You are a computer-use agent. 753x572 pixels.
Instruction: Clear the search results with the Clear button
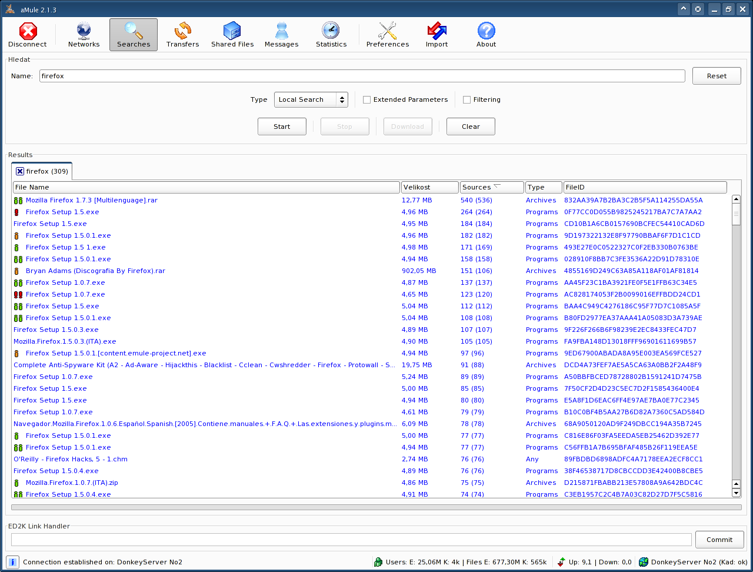tap(471, 127)
